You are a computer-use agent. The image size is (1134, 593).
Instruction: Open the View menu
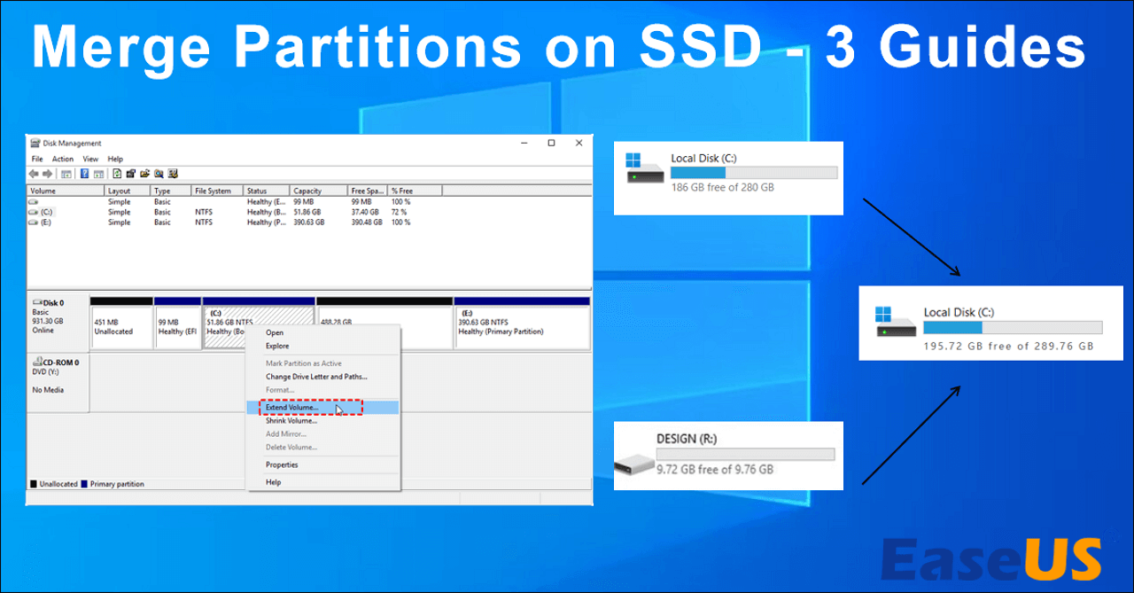tap(90, 159)
